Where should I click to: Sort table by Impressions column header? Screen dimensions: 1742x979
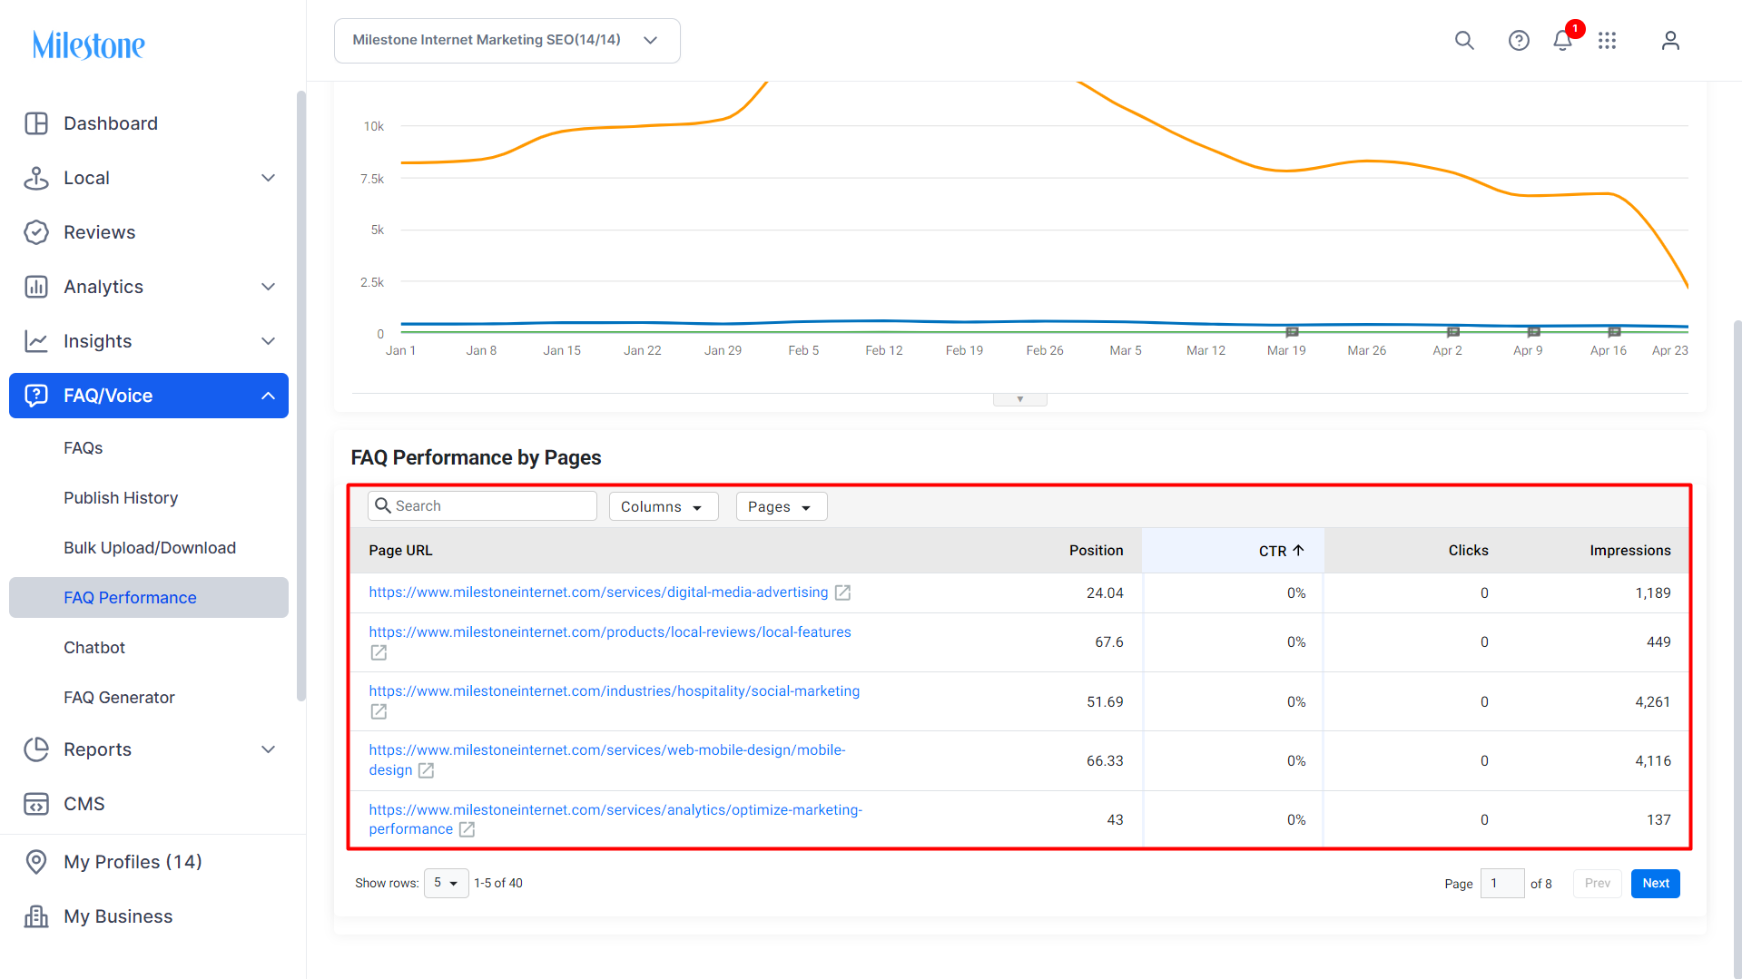click(1630, 551)
